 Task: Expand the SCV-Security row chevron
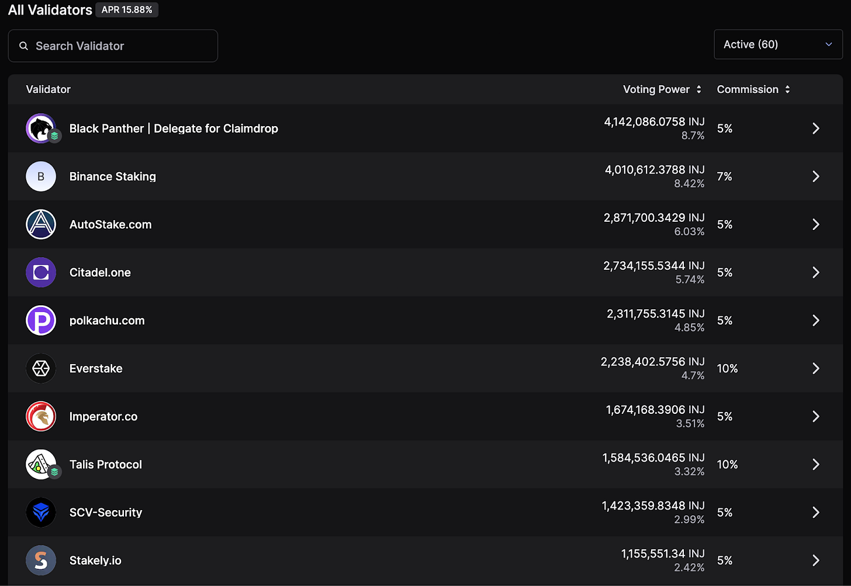click(816, 512)
